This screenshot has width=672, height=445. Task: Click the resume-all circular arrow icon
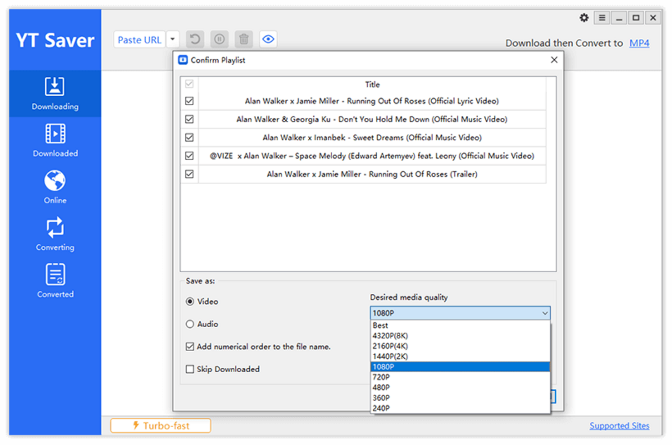point(195,39)
